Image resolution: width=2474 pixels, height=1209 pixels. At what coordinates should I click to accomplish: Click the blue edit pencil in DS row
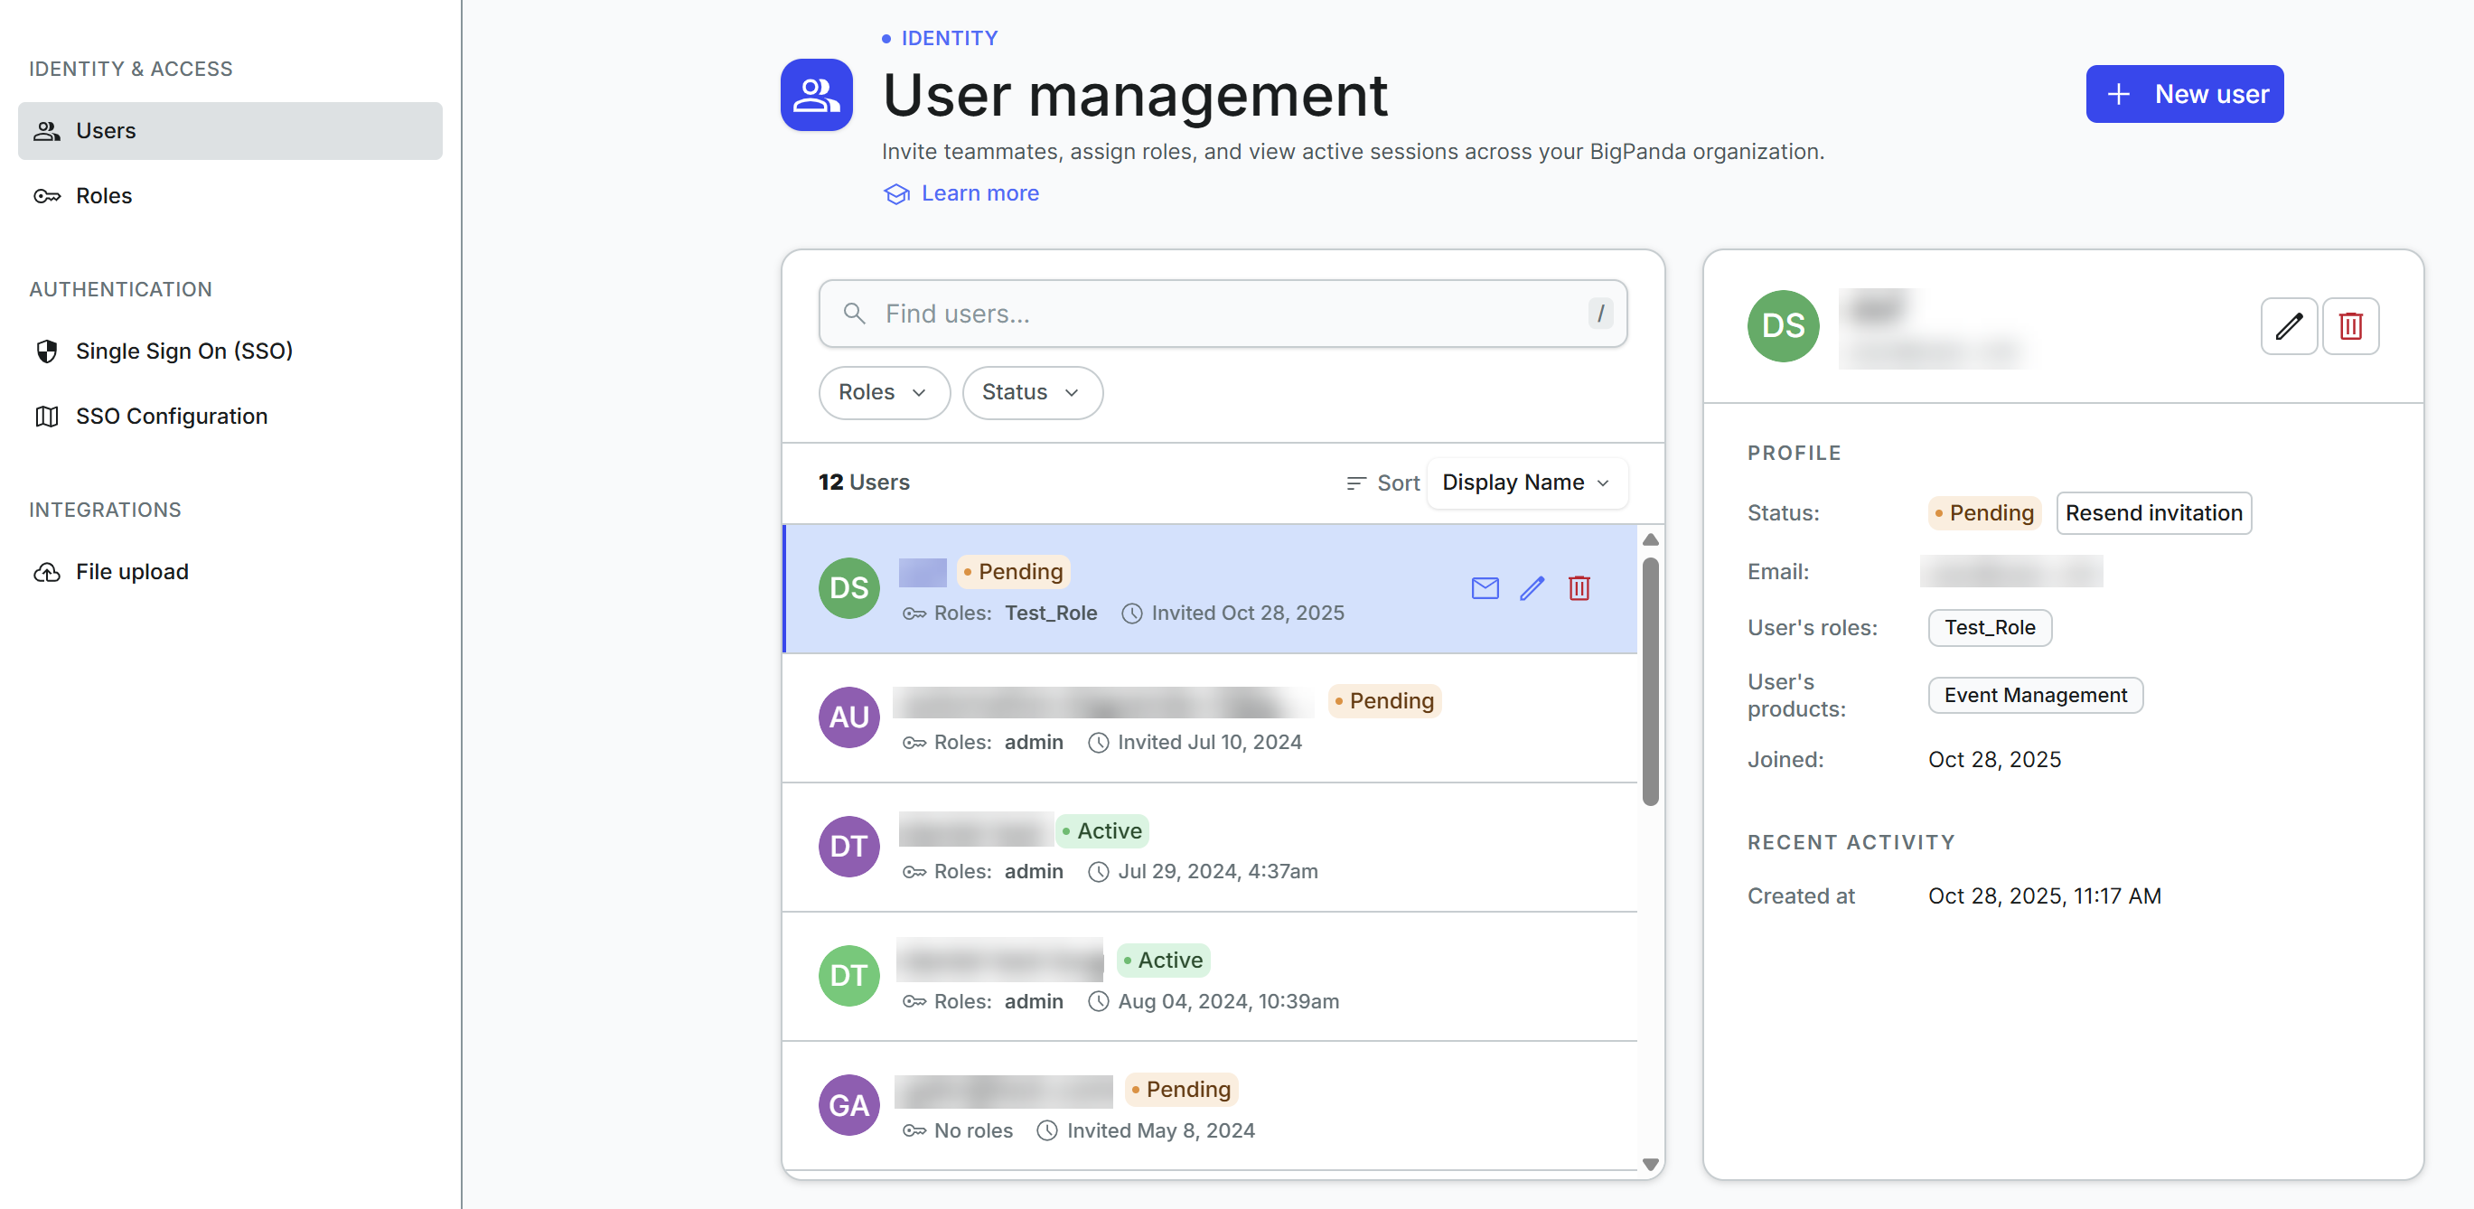(1532, 587)
